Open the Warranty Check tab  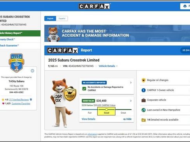(20, 40)
